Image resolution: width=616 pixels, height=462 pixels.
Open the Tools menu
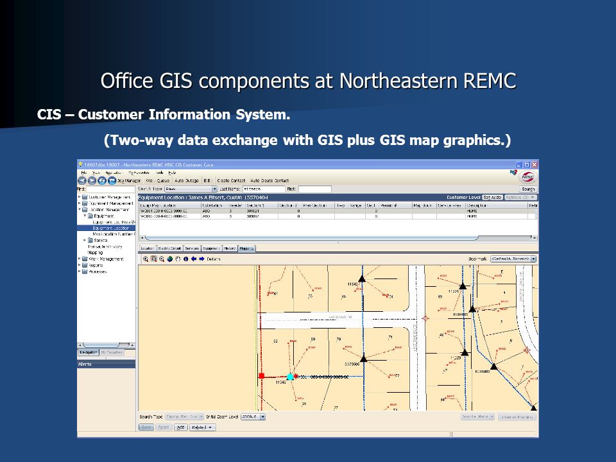(159, 173)
